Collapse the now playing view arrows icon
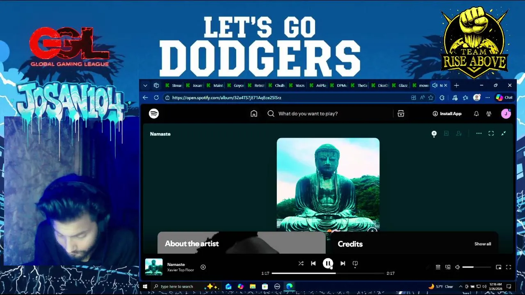The height and width of the screenshot is (295, 525). 504,134
